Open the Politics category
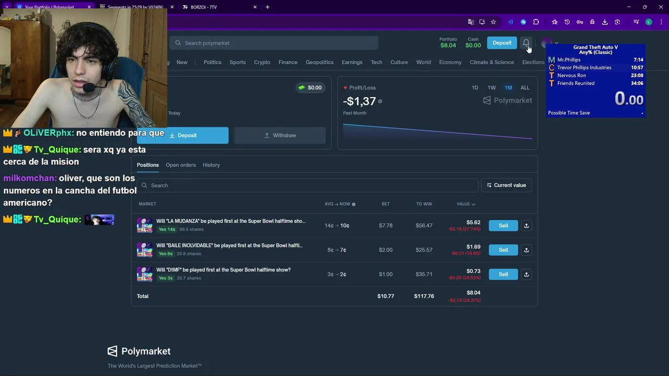Screen dimensions: 669x376 [x=212, y=62]
